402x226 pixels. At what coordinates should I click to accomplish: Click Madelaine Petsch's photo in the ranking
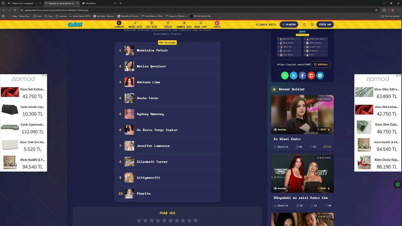pos(129,51)
